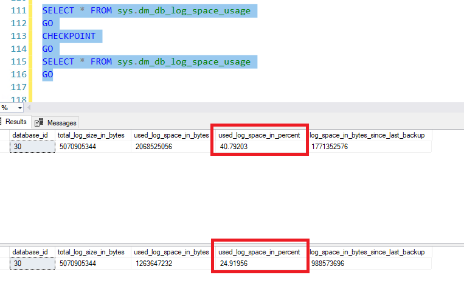Click GO on line 112
Screen dimensions: 464x283
point(47,23)
